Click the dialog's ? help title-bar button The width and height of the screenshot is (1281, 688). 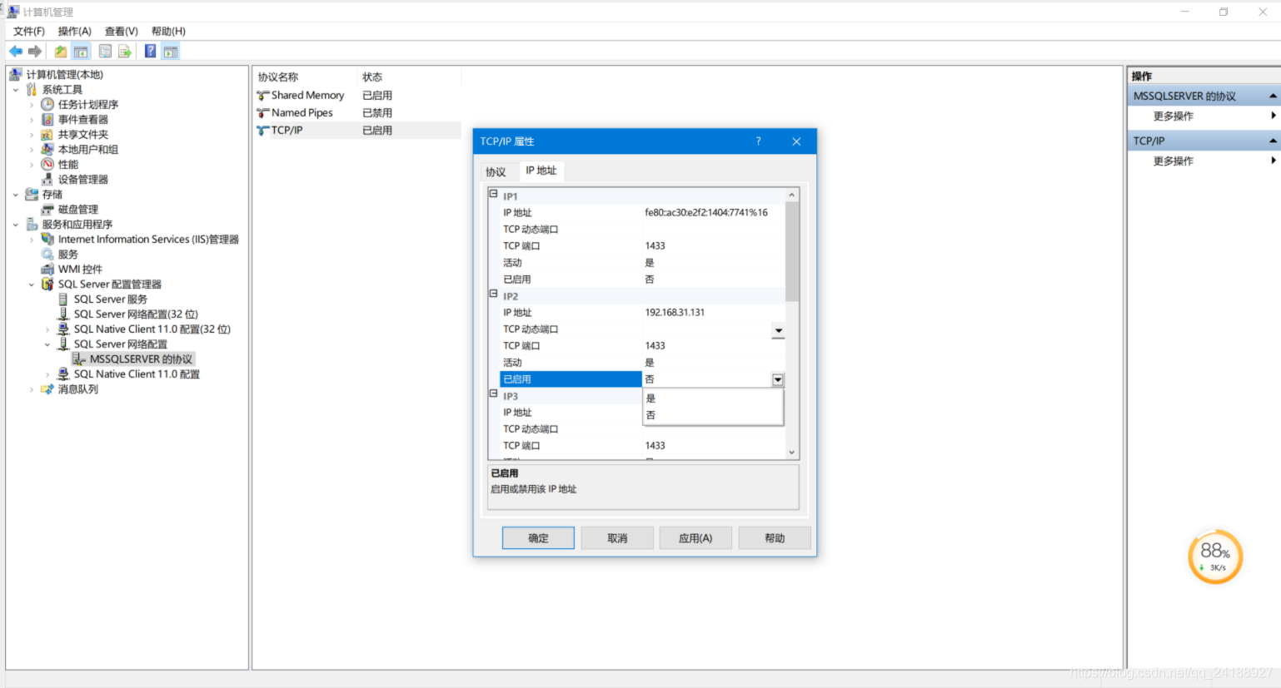click(758, 141)
